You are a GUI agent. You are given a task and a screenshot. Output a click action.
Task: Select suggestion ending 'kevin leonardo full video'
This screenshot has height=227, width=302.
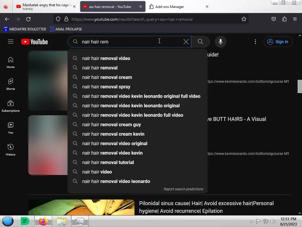click(137, 115)
